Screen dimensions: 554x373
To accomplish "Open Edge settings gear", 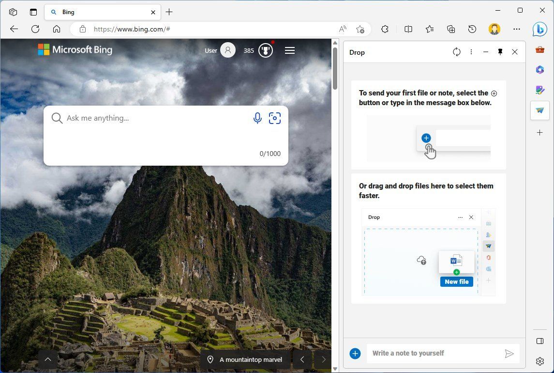I will 539,361.
